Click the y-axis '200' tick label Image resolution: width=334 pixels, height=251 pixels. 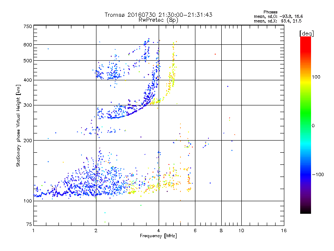[x=28, y=141]
